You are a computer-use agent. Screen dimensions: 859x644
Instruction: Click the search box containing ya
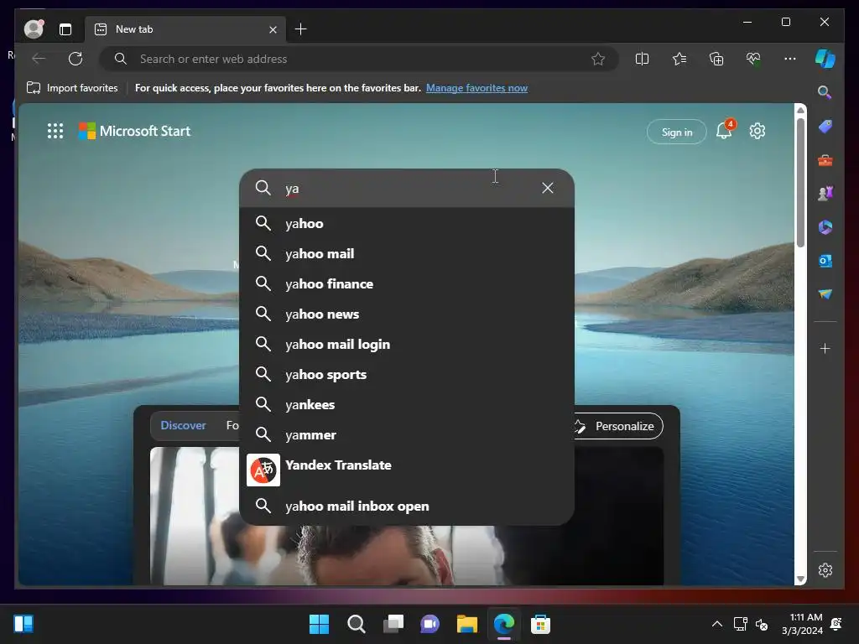[407, 188]
